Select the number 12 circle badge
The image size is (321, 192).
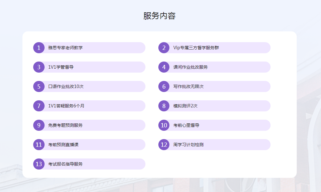(x=164, y=145)
